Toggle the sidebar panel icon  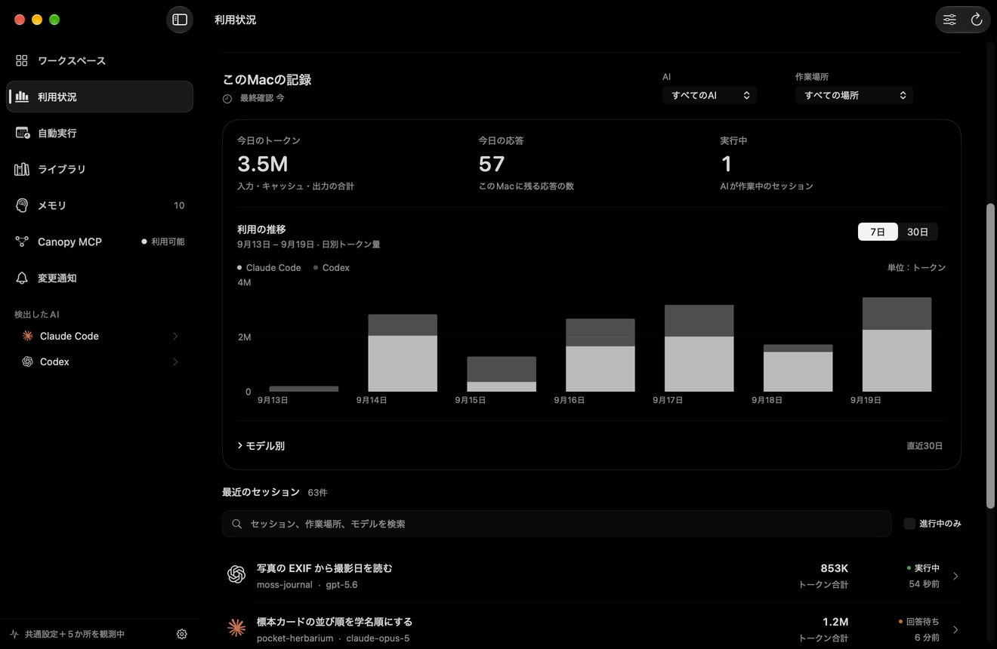click(180, 20)
